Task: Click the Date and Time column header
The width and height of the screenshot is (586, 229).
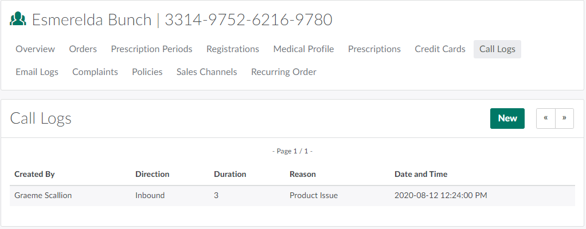Action: coord(421,174)
